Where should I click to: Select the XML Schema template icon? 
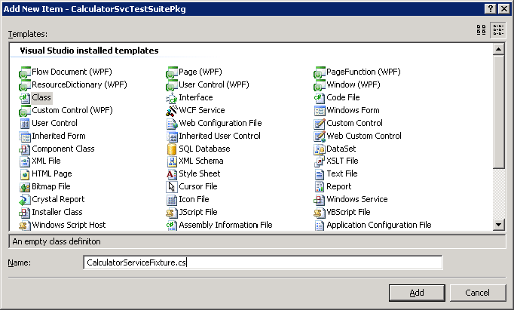171,161
